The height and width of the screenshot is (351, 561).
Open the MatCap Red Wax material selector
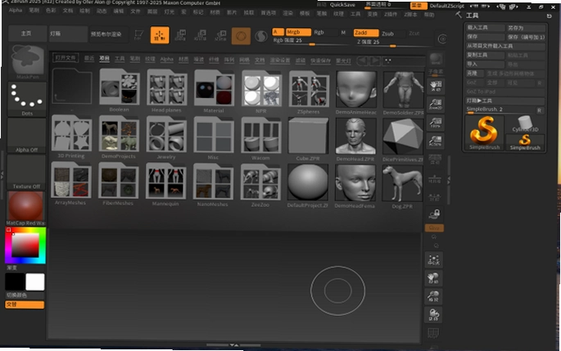25,209
